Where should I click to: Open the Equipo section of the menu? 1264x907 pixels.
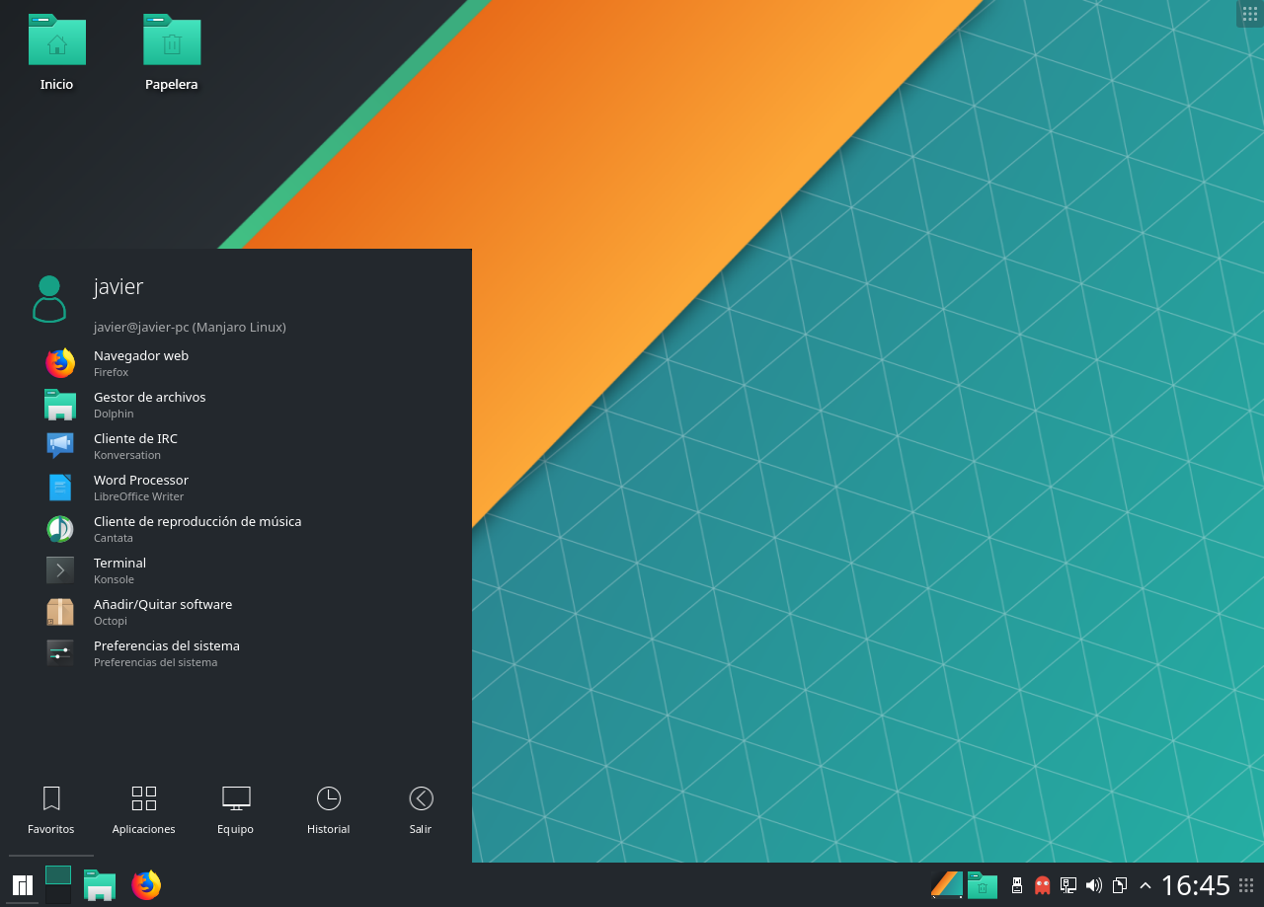[x=235, y=809]
